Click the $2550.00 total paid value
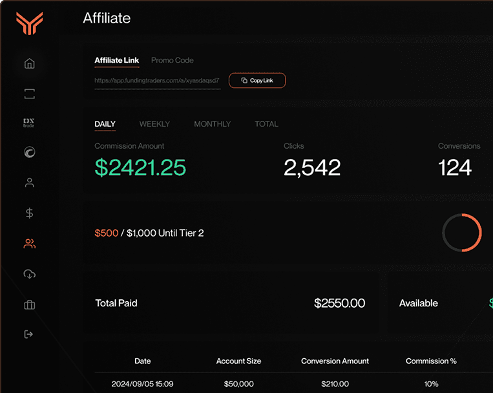The image size is (493, 393). [x=340, y=303]
